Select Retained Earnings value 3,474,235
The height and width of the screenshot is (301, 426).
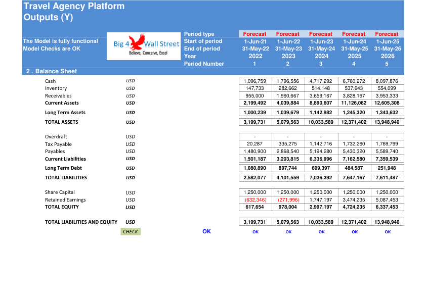click(x=354, y=200)
